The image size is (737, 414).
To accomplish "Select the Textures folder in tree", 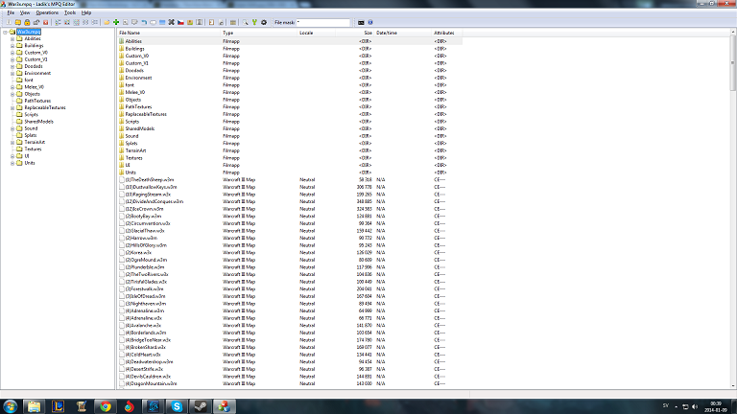I will pos(33,149).
